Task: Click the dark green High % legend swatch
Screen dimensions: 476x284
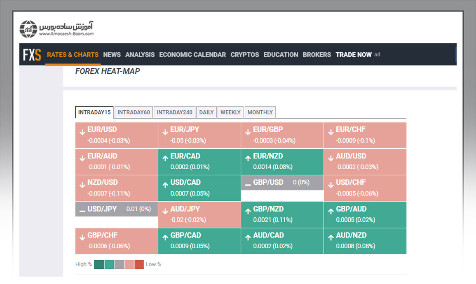Action: (99, 264)
